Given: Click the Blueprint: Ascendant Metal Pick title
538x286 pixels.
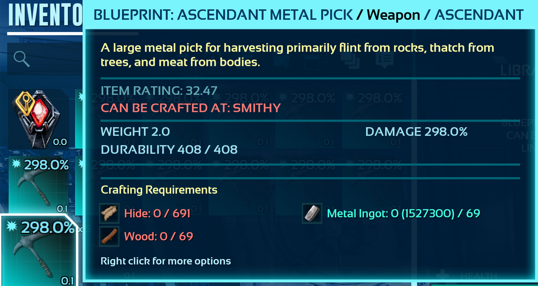Looking at the screenshot, I should pos(223,15).
